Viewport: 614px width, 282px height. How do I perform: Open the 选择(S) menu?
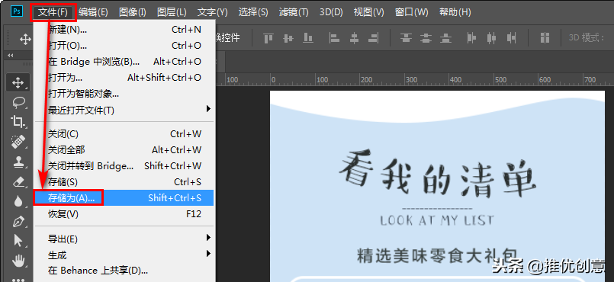click(253, 12)
